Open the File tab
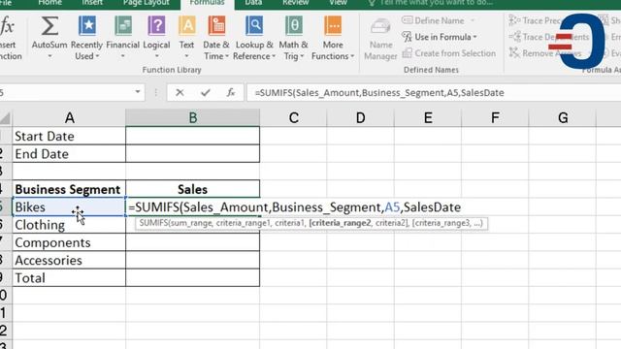The width and height of the screenshot is (621, 349). pos(6,3)
